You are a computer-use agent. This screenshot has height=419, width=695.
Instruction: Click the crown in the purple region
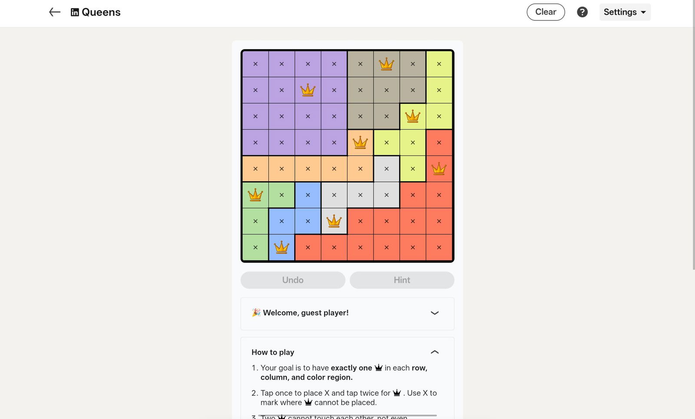pyautogui.click(x=308, y=90)
